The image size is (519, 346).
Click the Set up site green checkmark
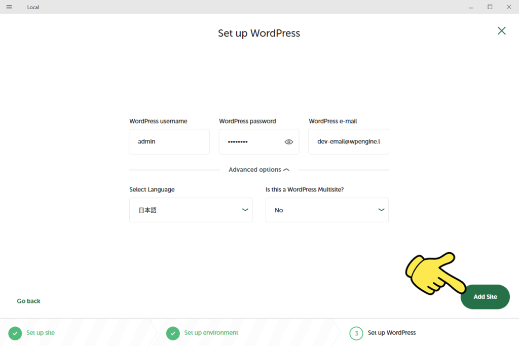(x=15, y=333)
